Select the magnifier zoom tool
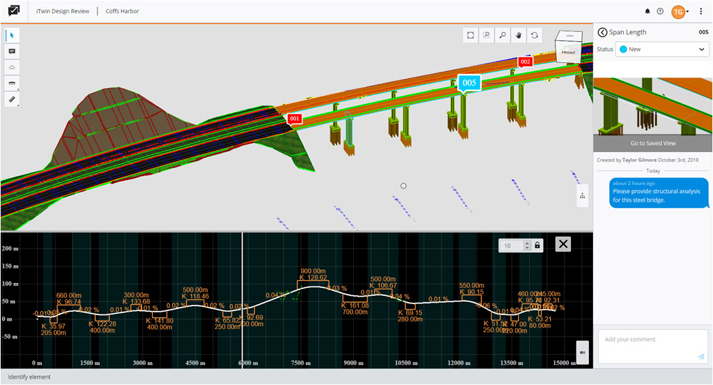The width and height of the screenshot is (713, 385). tap(503, 35)
